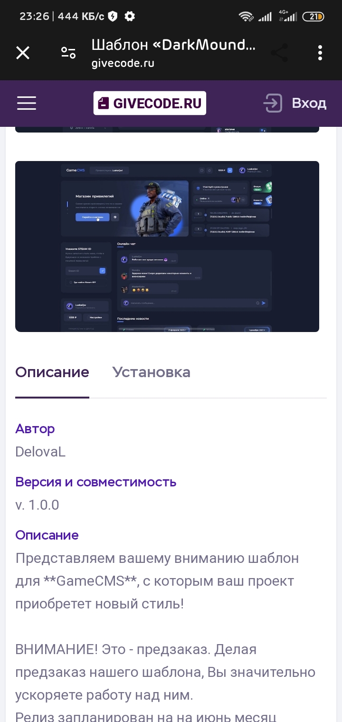
Task: Tap the battery indicator in status bar
Action: tap(313, 16)
